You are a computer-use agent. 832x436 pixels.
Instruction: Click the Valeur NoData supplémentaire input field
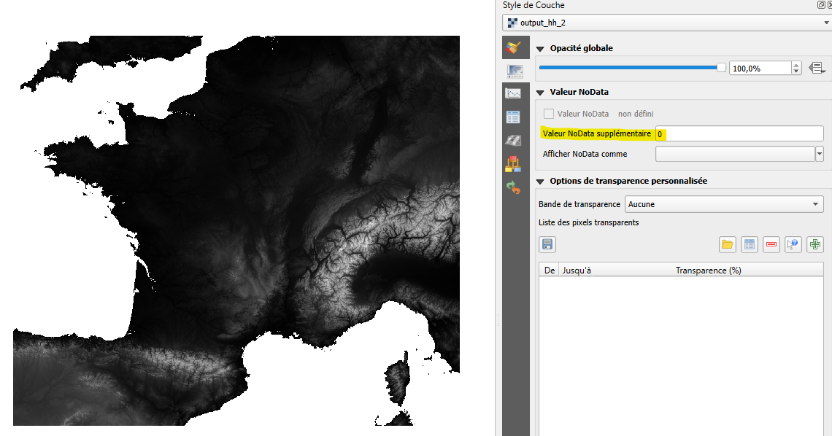(739, 134)
